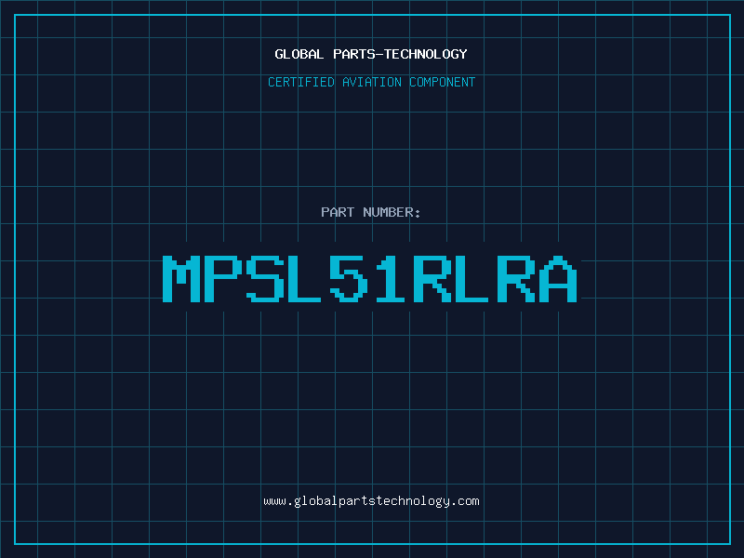Click the first L after S in part number

click(x=307, y=278)
